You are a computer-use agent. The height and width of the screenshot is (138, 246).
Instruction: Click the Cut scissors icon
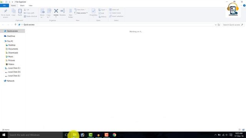25,10
